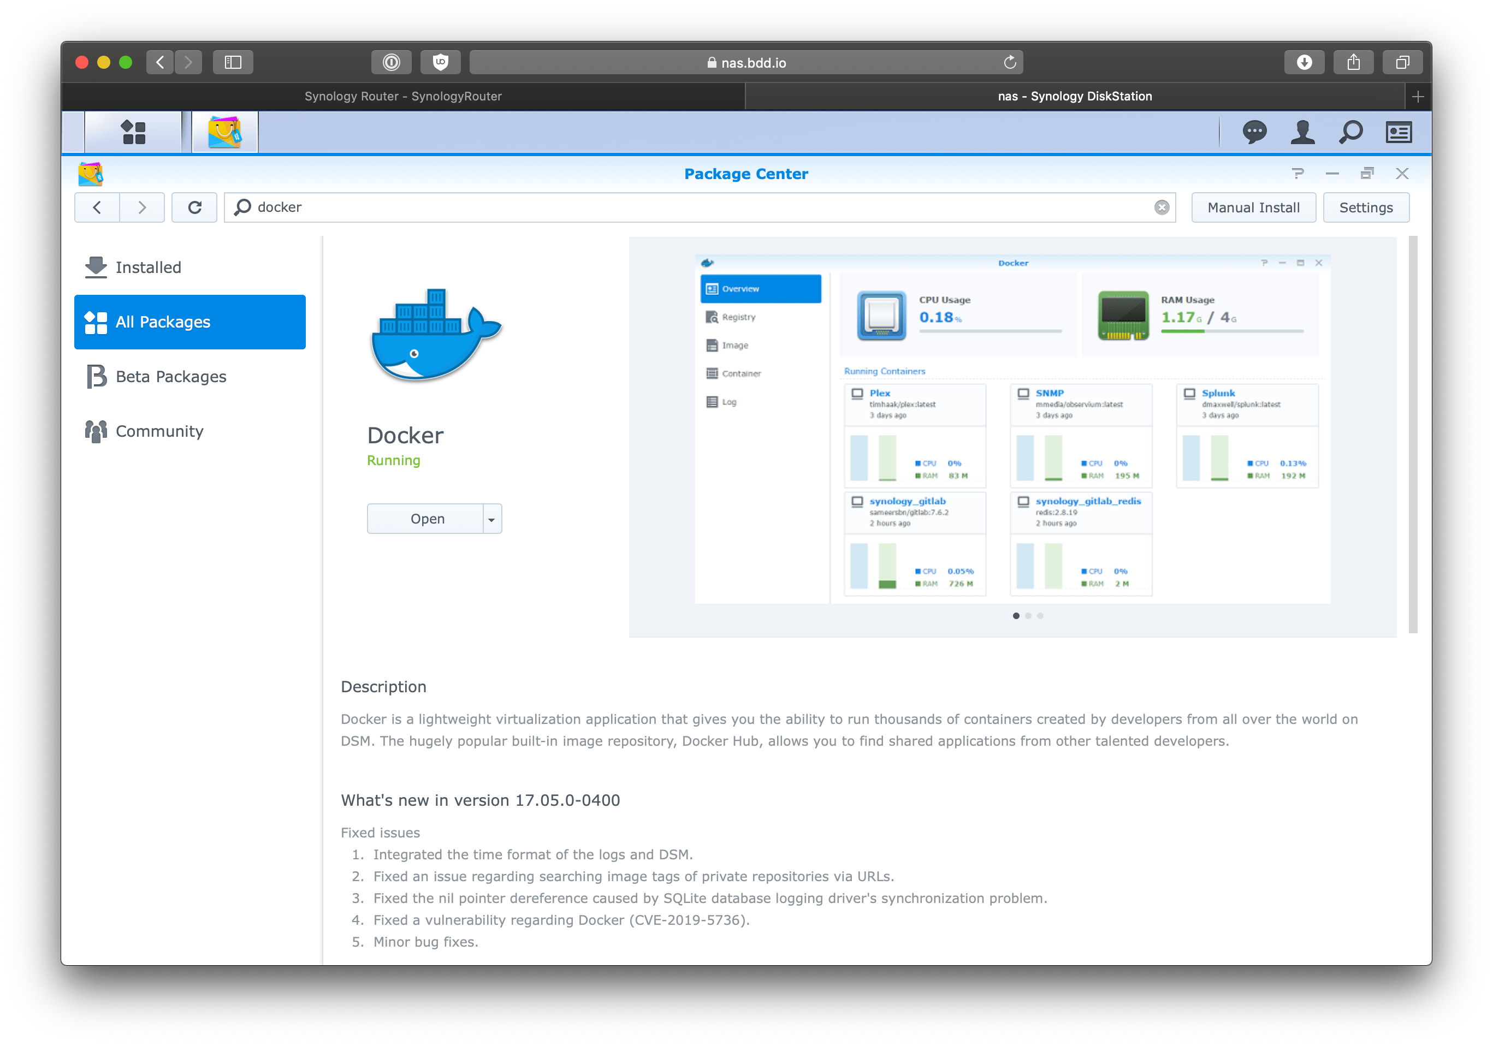The height and width of the screenshot is (1046, 1493).
Task: Select the Installed category
Action: 148,266
